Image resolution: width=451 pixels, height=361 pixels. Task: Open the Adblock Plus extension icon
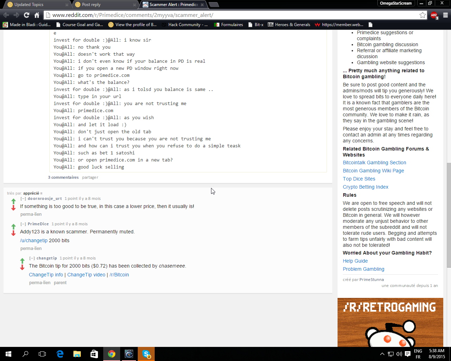434,15
